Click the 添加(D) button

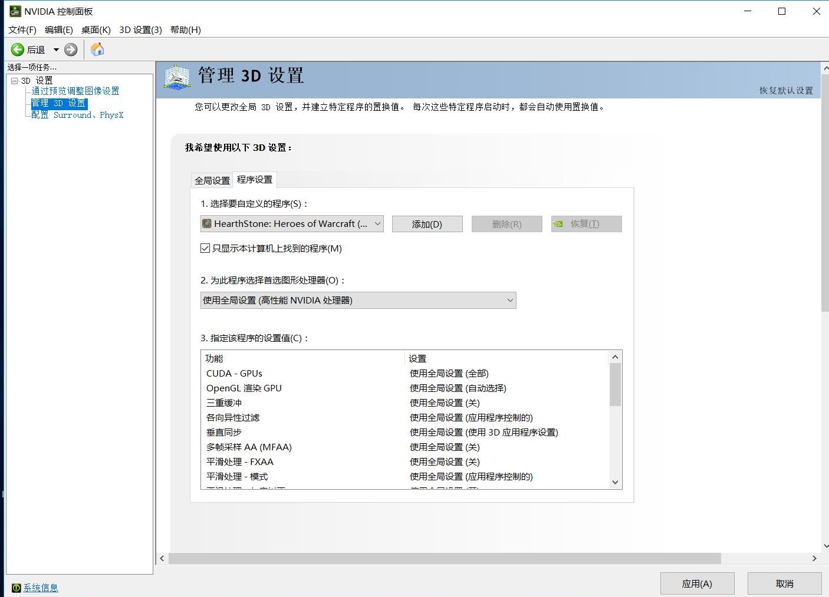coord(427,224)
